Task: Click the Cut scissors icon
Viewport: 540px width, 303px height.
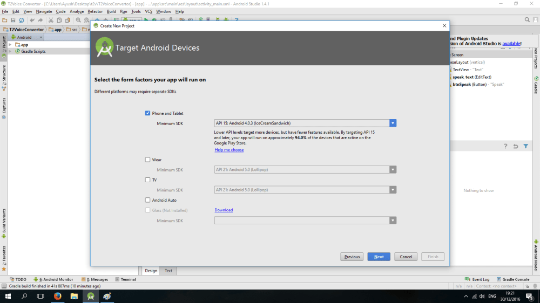Action: [51, 20]
